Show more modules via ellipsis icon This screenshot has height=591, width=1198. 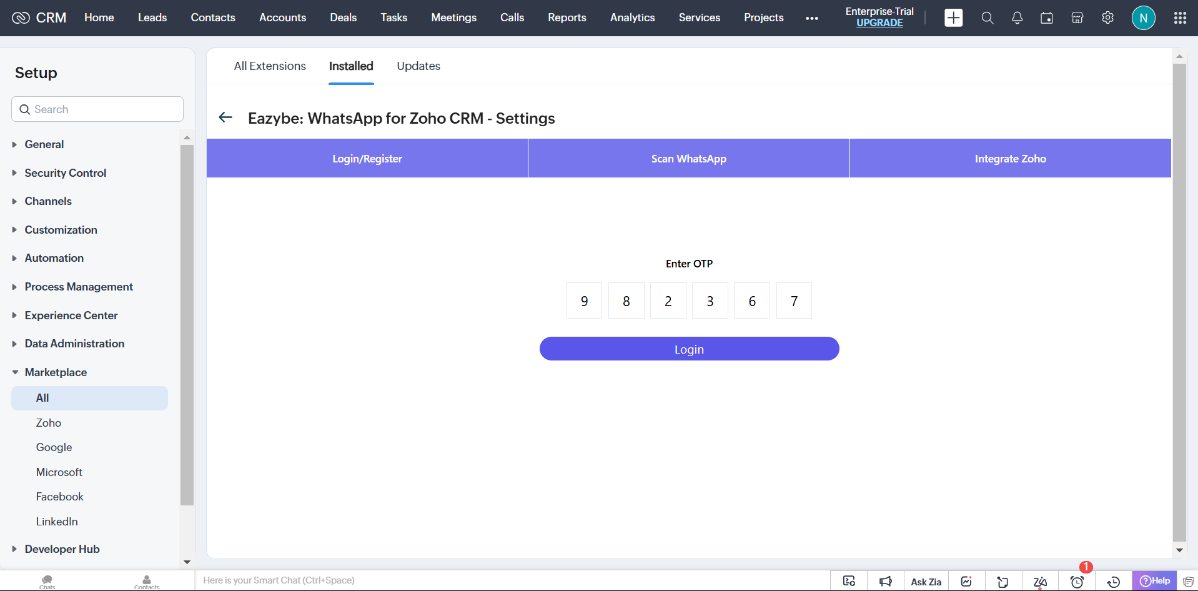coord(811,18)
